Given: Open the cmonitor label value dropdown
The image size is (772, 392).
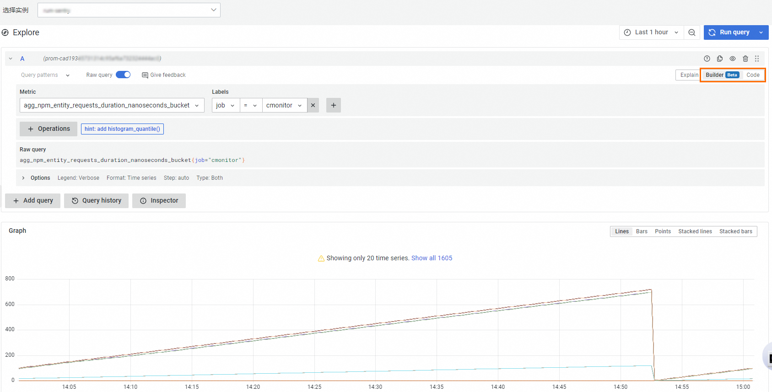Looking at the screenshot, I should pos(284,105).
